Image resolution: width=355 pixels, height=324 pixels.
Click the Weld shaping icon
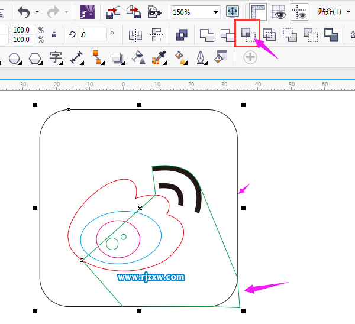pyautogui.click(x=207, y=35)
